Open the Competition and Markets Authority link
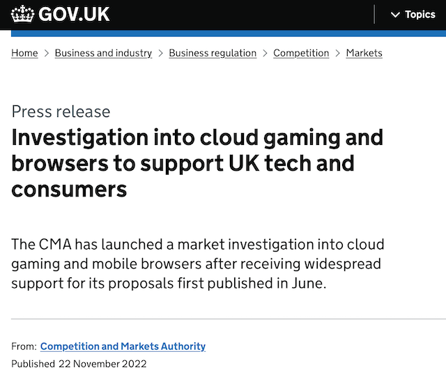 click(123, 346)
